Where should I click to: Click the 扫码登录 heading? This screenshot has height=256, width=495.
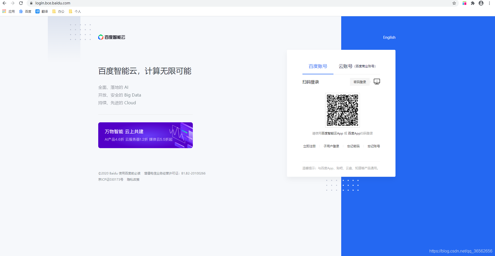[x=311, y=82]
